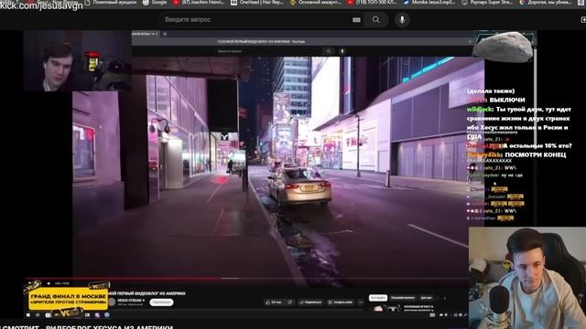Select the 'Похожий контент' filter chip
The width and height of the screenshot is (586, 329).
pyautogui.click(x=403, y=298)
